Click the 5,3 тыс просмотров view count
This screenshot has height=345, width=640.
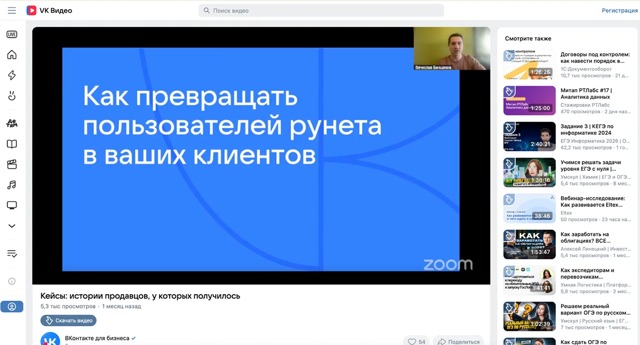point(68,306)
